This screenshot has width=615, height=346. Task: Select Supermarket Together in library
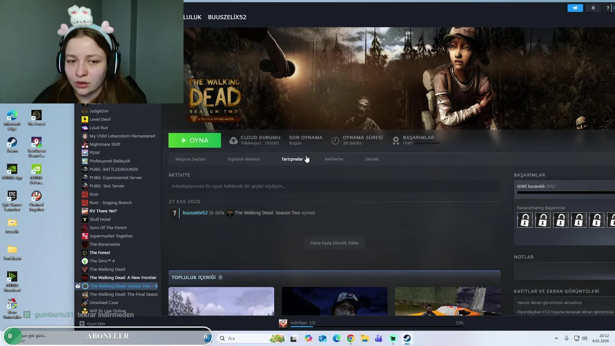point(111,236)
